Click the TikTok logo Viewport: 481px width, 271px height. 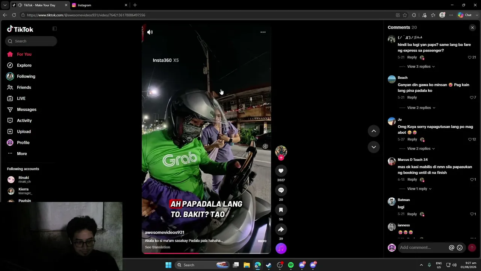point(20,29)
